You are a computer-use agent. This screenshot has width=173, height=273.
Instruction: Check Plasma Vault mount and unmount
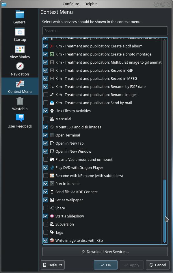[46, 159]
